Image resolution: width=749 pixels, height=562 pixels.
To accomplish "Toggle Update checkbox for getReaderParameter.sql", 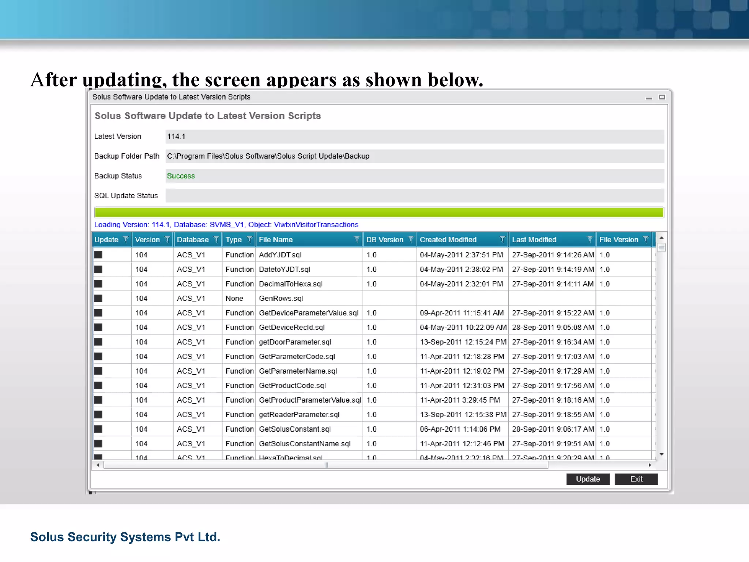I will tap(98, 414).
